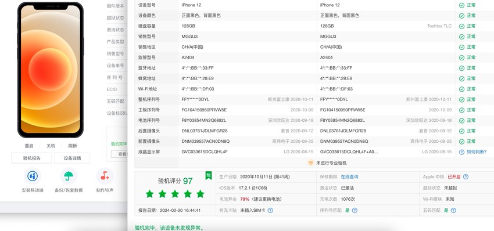The width and height of the screenshot is (494, 231).
Task: Open the 在线查询 warranty link
Action: [x=349, y=177]
